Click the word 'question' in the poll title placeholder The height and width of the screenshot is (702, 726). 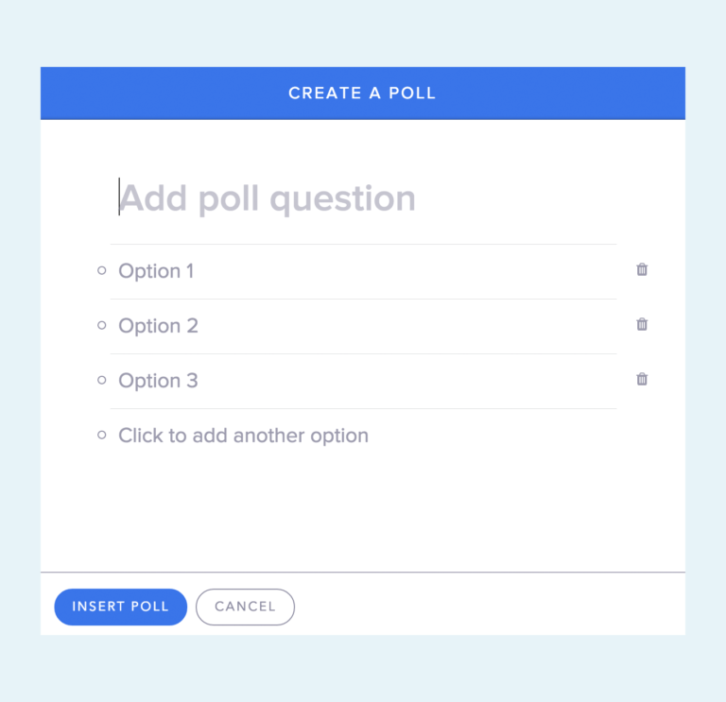(x=342, y=199)
